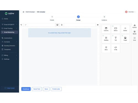Expand Settings chevron
The image size is (138, 103).
[x=17, y=59]
